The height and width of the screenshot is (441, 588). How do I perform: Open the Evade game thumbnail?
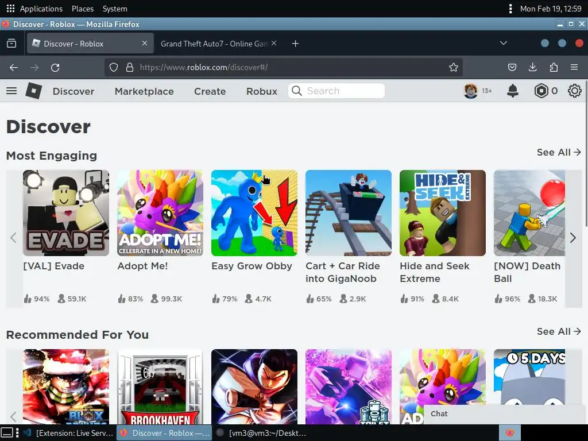click(66, 213)
